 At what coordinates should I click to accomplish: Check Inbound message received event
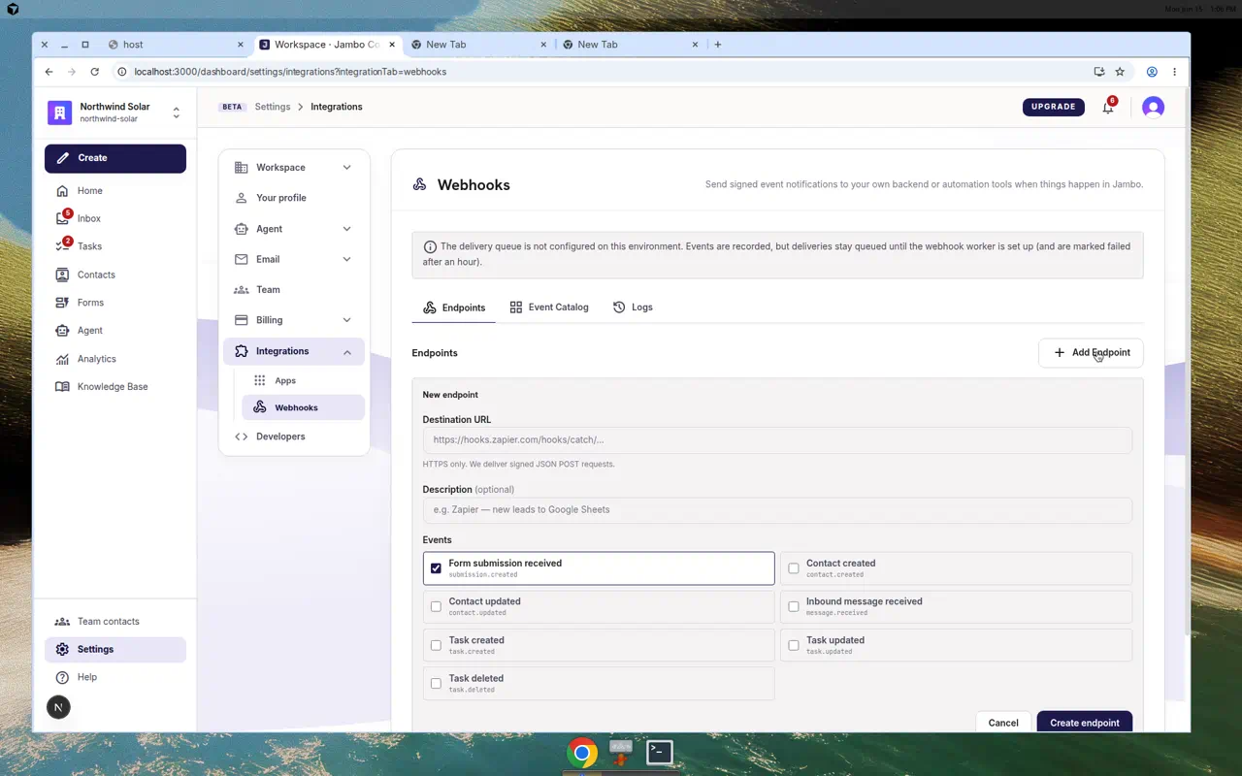794,607
